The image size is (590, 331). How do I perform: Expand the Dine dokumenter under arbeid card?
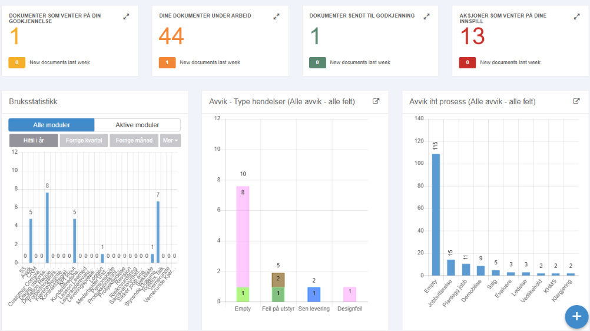(276, 16)
